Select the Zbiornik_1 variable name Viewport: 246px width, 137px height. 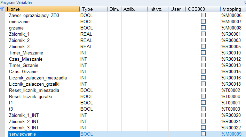tap(19, 34)
